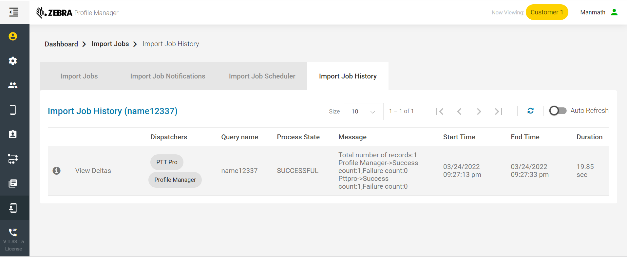Refresh the import job history table
The height and width of the screenshot is (259, 627).
pyautogui.click(x=530, y=111)
